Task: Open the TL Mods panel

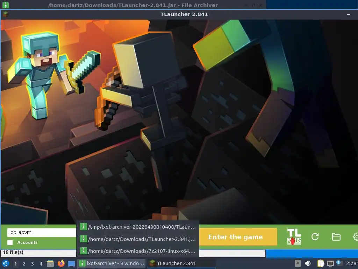Action: point(294,237)
